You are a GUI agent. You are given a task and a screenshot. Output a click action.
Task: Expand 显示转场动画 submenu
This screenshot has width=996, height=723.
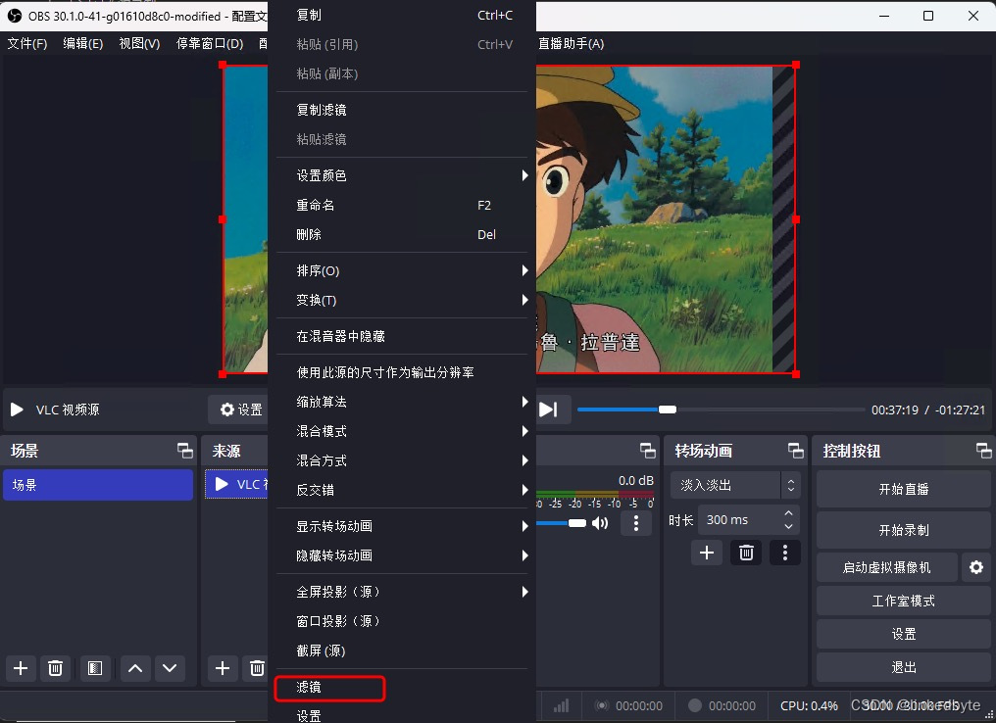click(402, 525)
